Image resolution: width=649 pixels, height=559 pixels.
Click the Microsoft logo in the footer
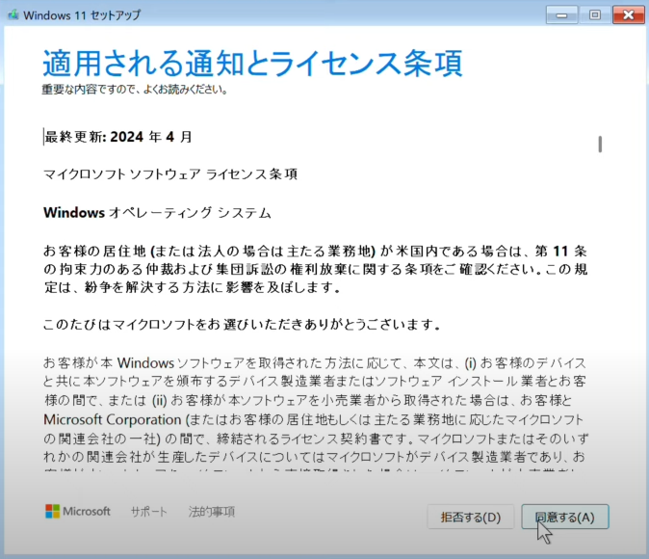click(x=78, y=512)
